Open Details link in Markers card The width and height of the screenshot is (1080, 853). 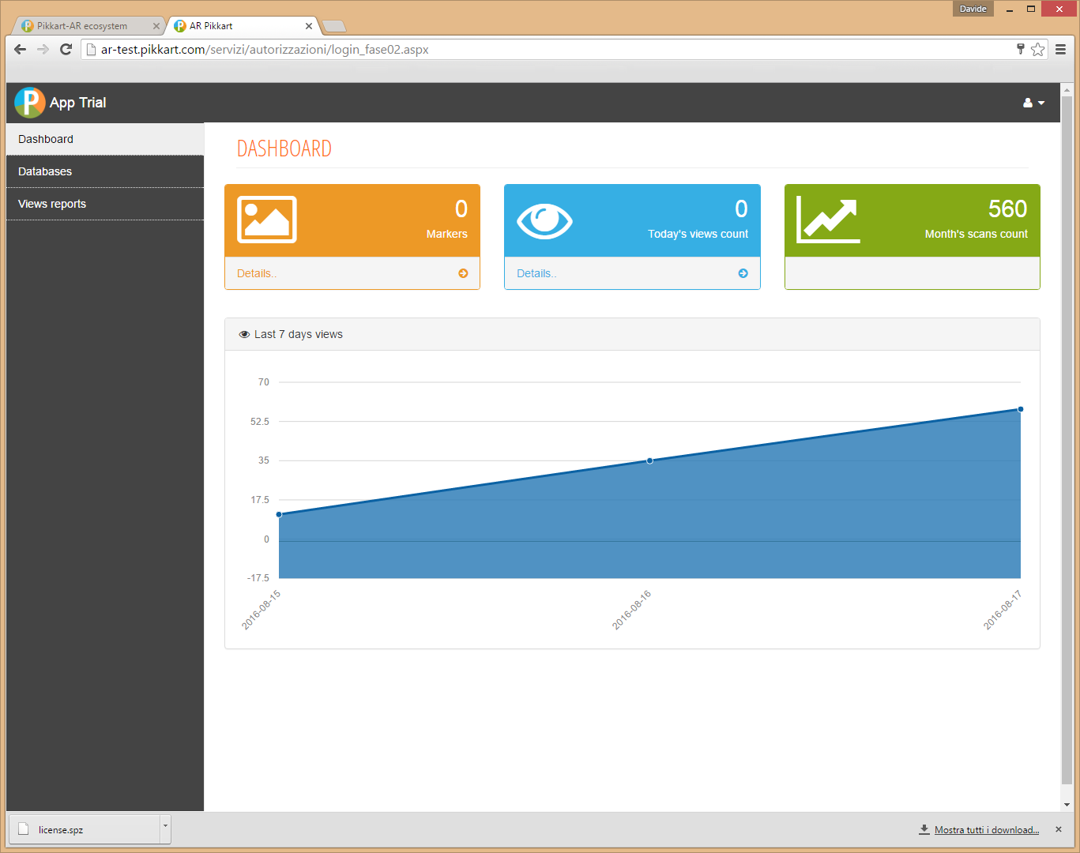tap(257, 273)
